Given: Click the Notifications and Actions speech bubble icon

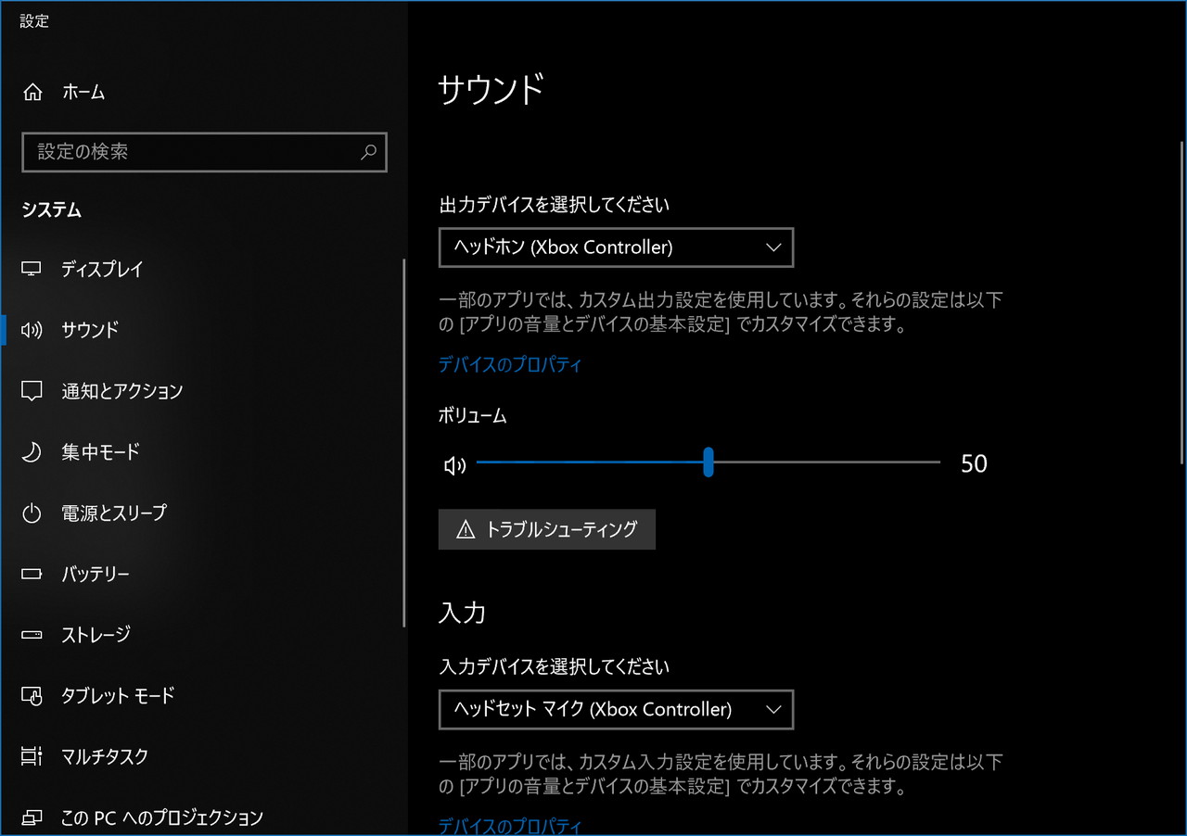Looking at the screenshot, I should (32, 391).
